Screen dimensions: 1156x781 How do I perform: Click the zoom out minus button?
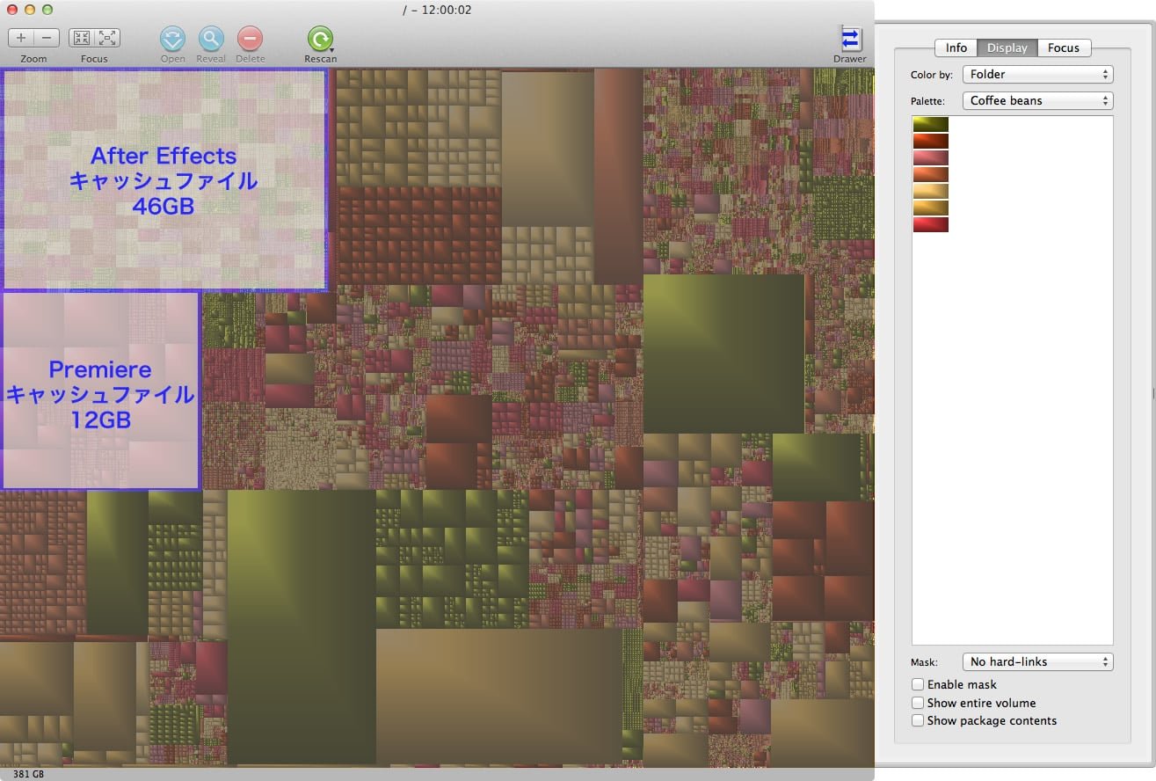click(47, 38)
